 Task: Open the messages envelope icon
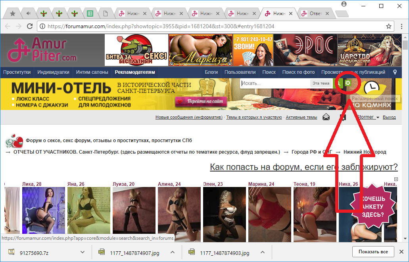(x=326, y=117)
